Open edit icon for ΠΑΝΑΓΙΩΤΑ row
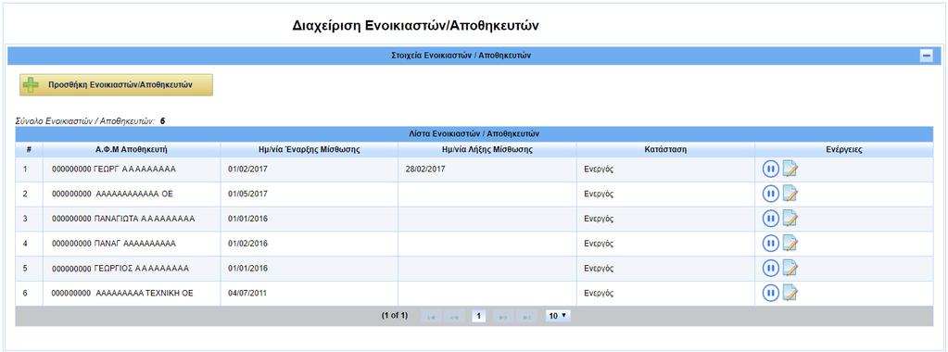 point(790,219)
